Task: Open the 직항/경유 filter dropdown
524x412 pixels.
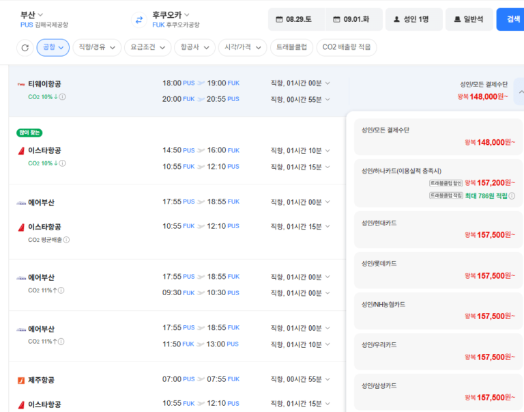Action: tap(97, 48)
